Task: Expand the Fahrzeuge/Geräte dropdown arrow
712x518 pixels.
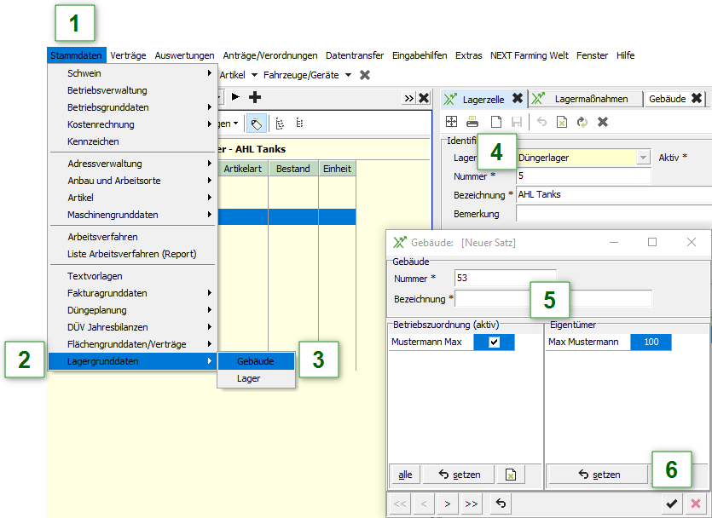Action: (x=348, y=75)
